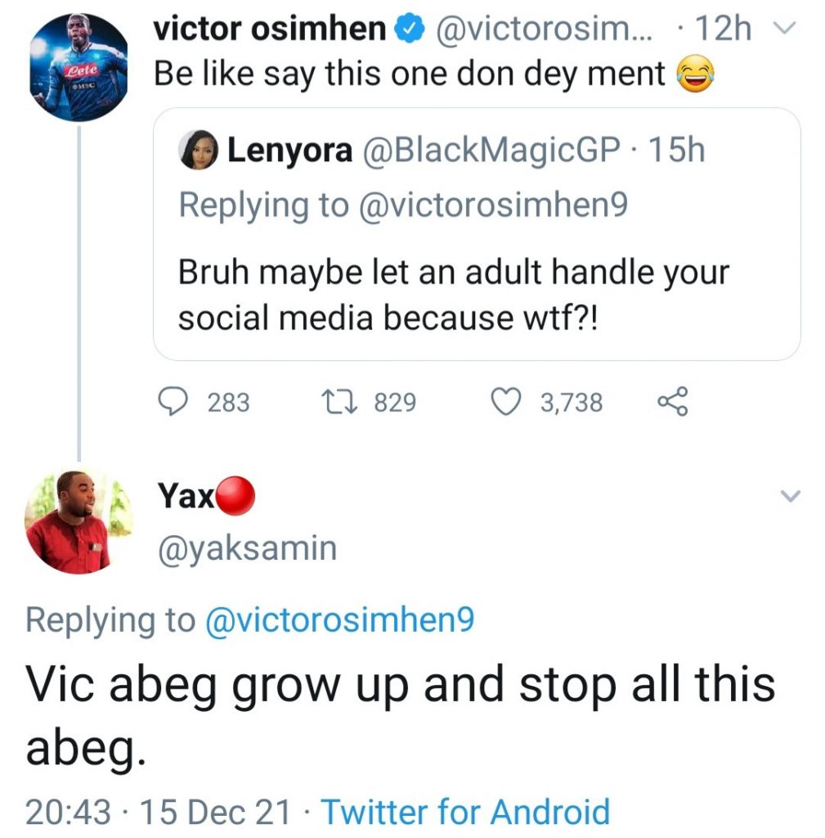Click the Lenyora name in quote
The width and height of the screenshot is (825, 838).
coord(289,151)
